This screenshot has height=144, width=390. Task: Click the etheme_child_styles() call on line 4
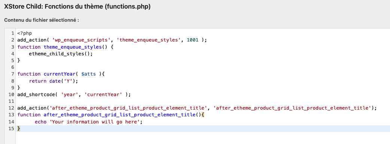pos(61,54)
